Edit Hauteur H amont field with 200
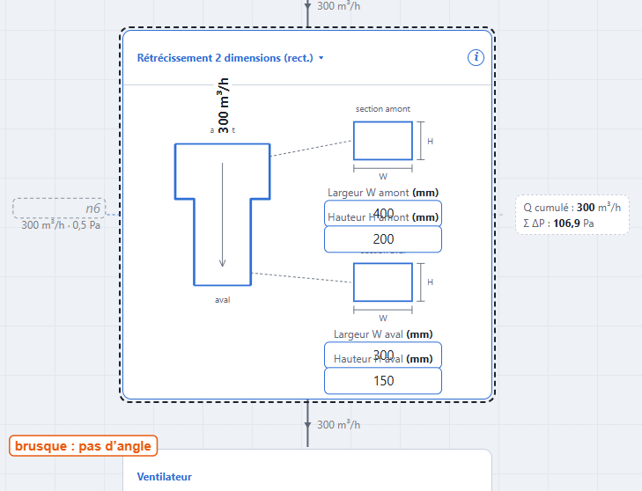Image resolution: width=642 pixels, height=491 pixels. (383, 239)
